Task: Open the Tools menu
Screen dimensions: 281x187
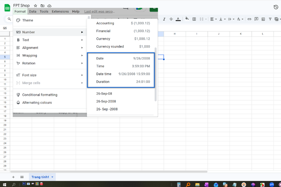Action: tap(44, 12)
